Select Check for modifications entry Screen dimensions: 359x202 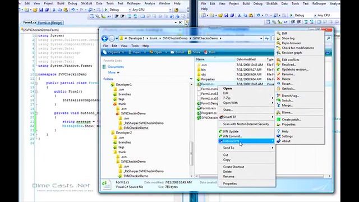tap(298, 48)
